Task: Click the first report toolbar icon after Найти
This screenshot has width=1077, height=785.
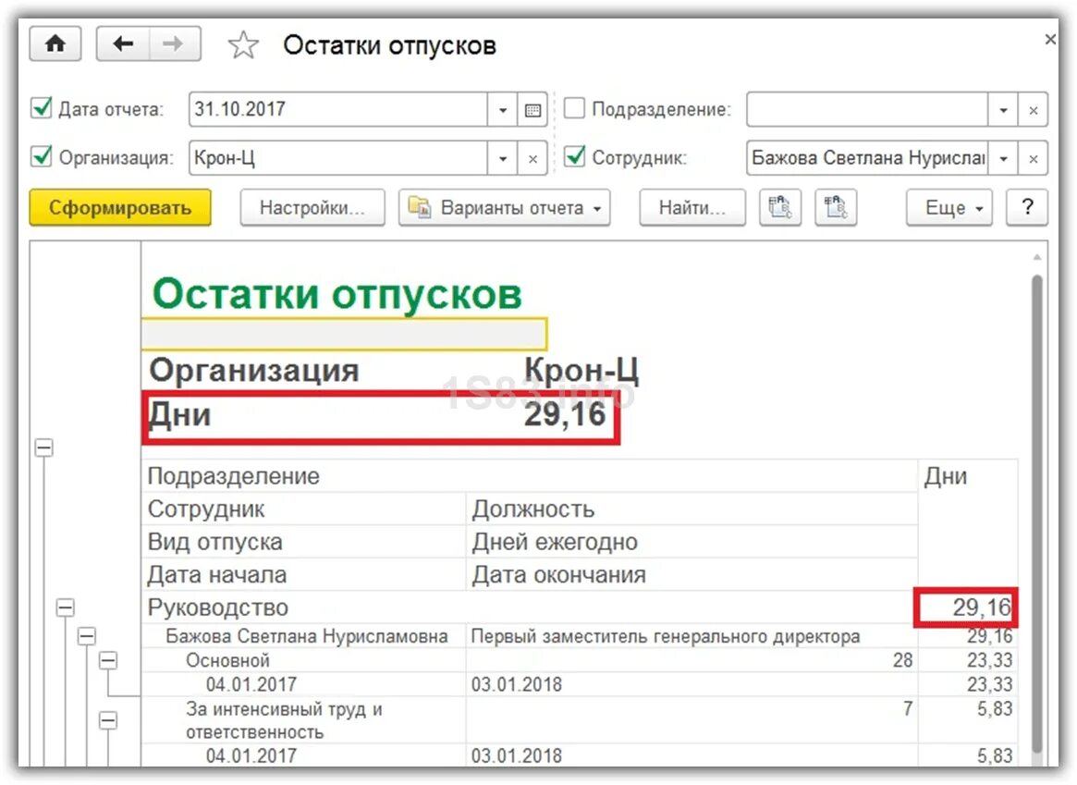Action: (x=780, y=207)
